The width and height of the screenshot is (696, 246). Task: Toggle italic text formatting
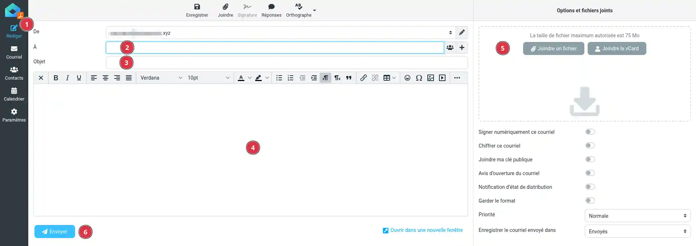pyautogui.click(x=67, y=78)
